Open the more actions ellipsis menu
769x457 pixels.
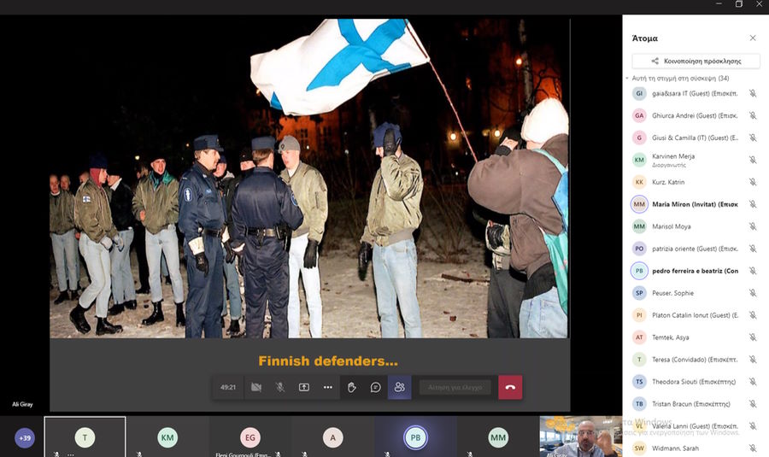[327, 387]
